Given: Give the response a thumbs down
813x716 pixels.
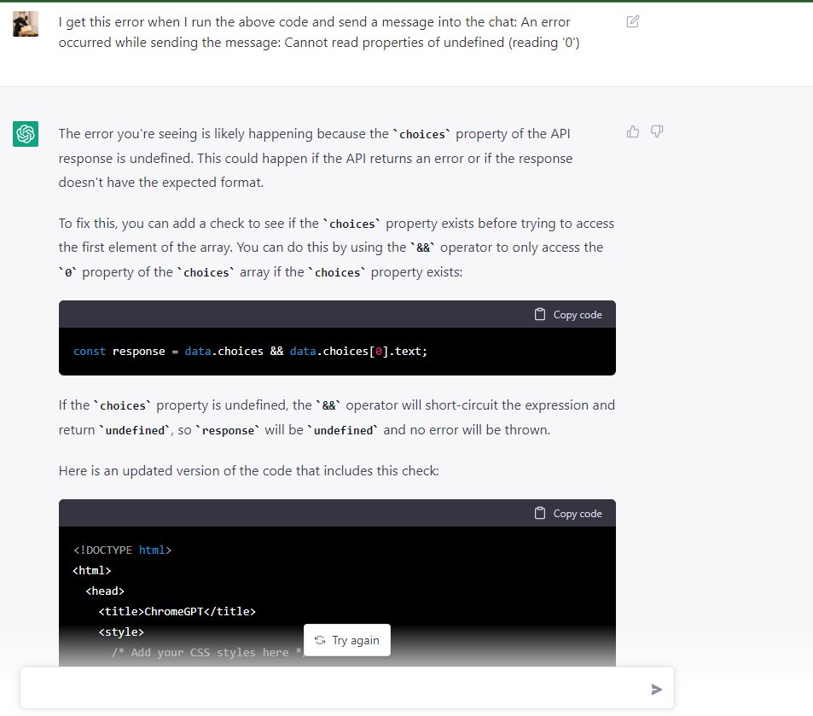Looking at the screenshot, I should click(x=657, y=131).
